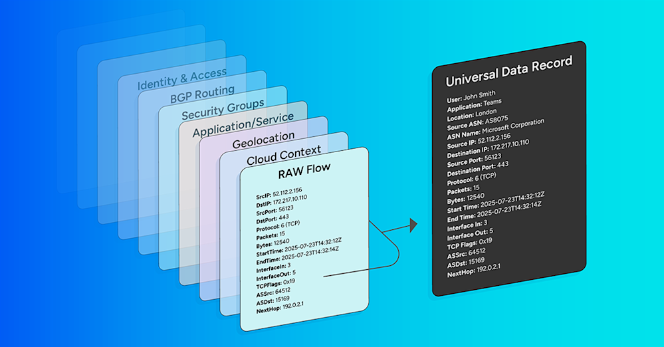Screen dimensions: 664x347
Task: Click "Source ASN: AS8075" in Universal Data Record
Action: click(477, 123)
